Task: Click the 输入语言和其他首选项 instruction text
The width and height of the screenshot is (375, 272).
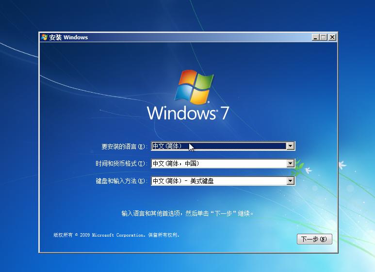Action: [187, 213]
